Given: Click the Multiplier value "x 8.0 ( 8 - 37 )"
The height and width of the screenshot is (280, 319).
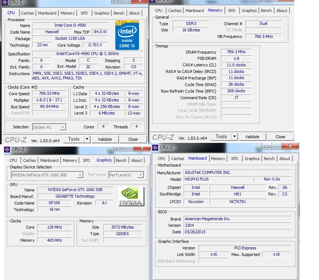Looking at the screenshot, I should point(49,100).
